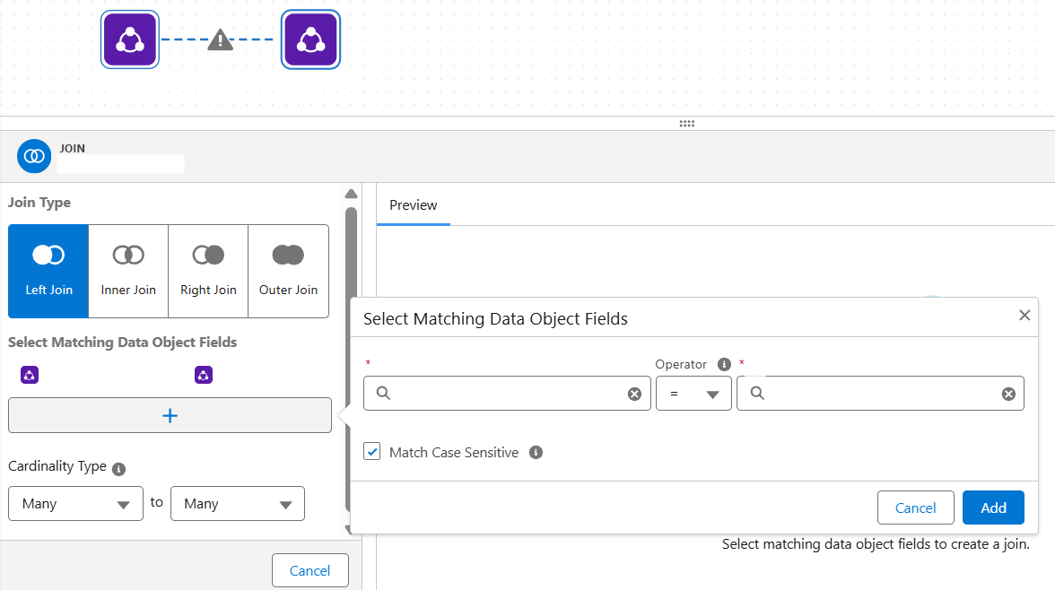Image resolution: width=1055 pixels, height=590 pixels.
Task: Open the Operator equals dropdown
Action: tap(693, 394)
